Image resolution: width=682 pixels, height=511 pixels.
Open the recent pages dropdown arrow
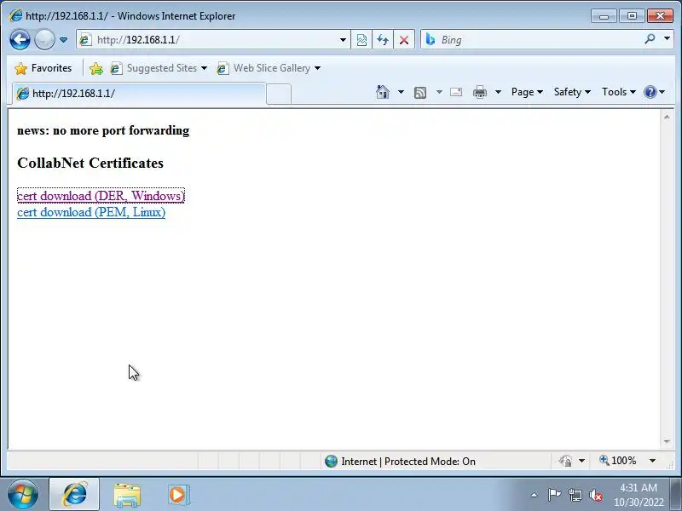click(x=63, y=39)
